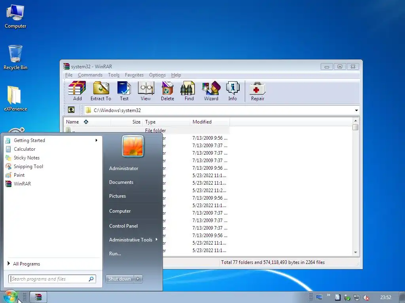
Task: Open shut down options arrow
Action: point(138,279)
